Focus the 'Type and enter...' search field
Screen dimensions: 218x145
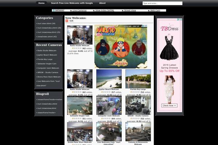162,3
